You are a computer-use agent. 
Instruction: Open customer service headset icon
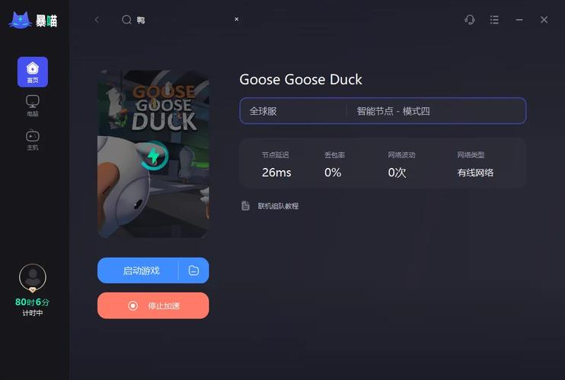(470, 20)
